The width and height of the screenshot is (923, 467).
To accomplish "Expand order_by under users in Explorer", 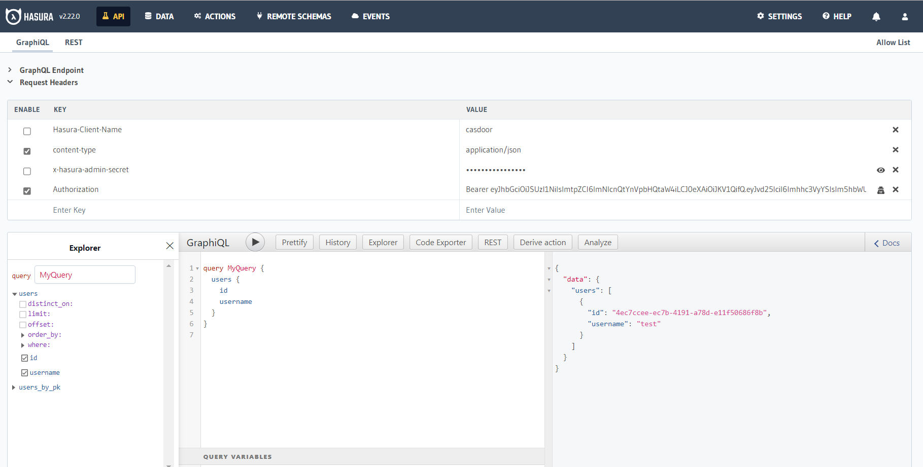I will click(22, 335).
